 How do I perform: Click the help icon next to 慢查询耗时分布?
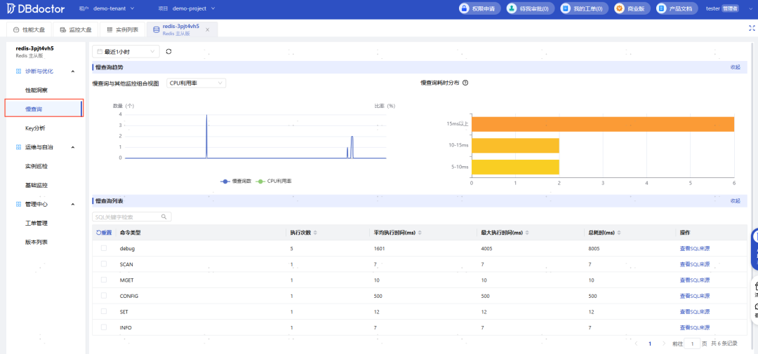(x=465, y=83)
